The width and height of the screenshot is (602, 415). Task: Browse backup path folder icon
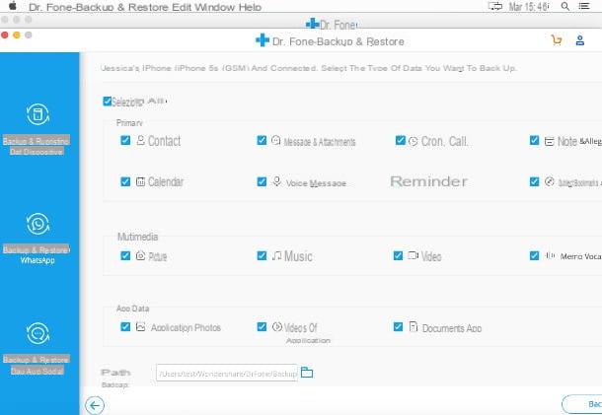[x=307, y=372]
